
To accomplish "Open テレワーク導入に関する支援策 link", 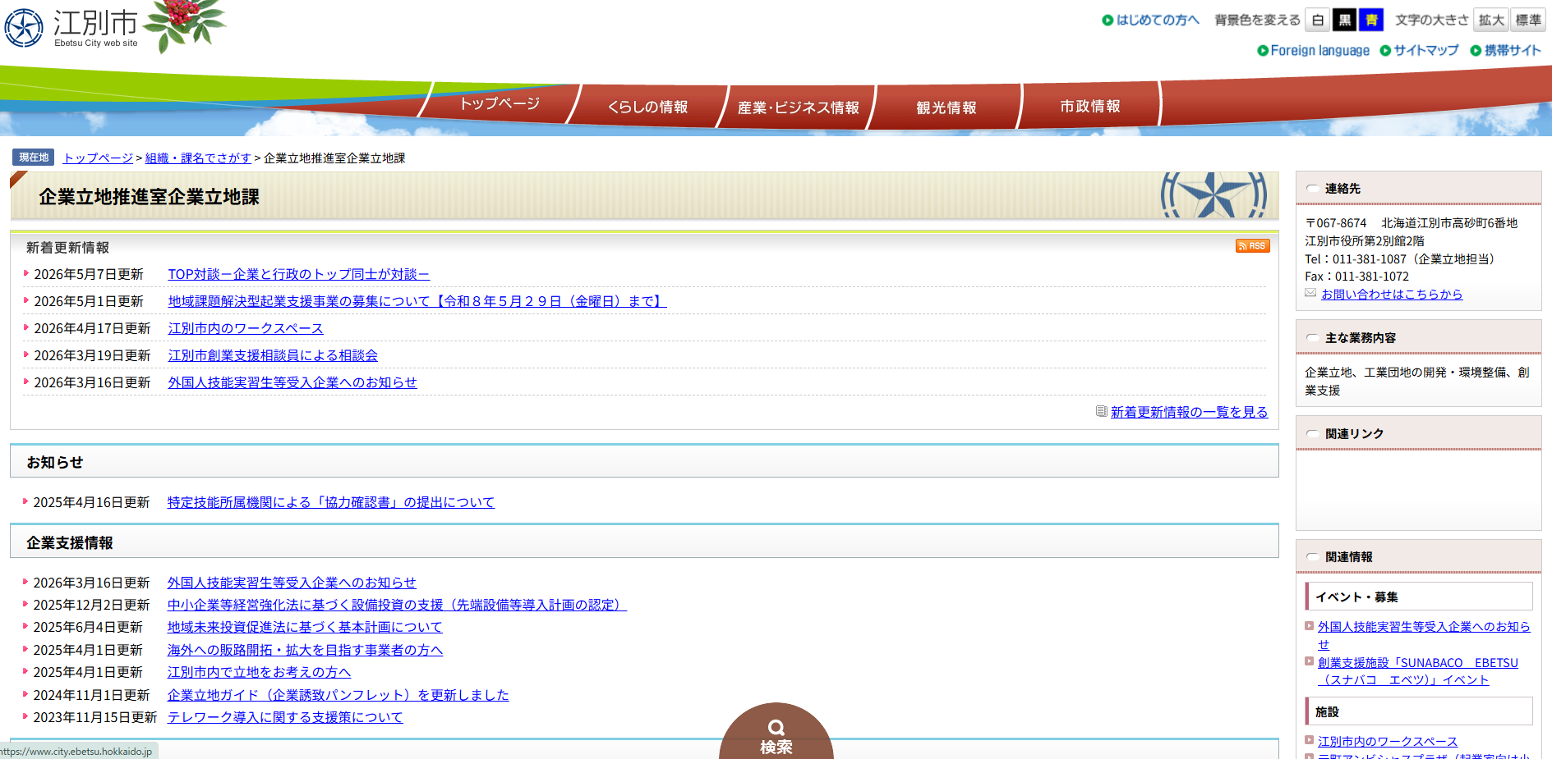I will (285, 717).
